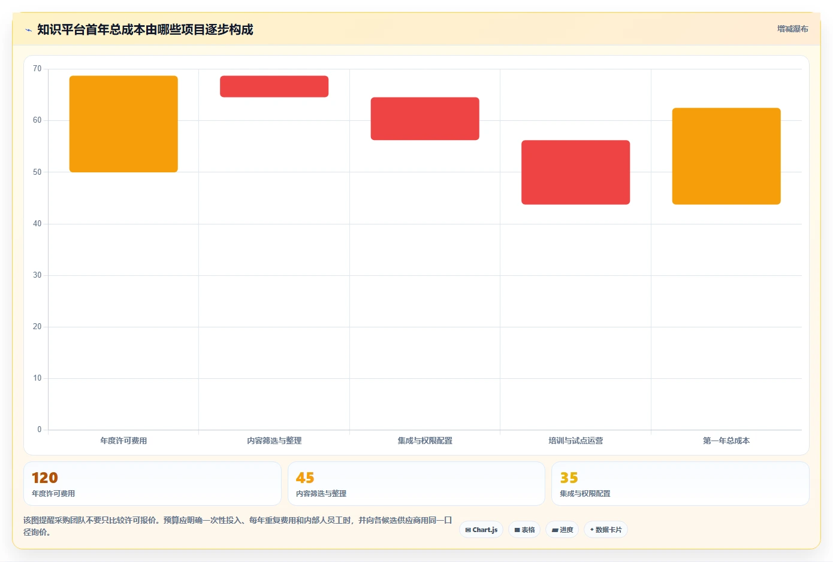Click the value 35 in the stat card
Screen dimensions: 833x562
(x=569, y=478)
